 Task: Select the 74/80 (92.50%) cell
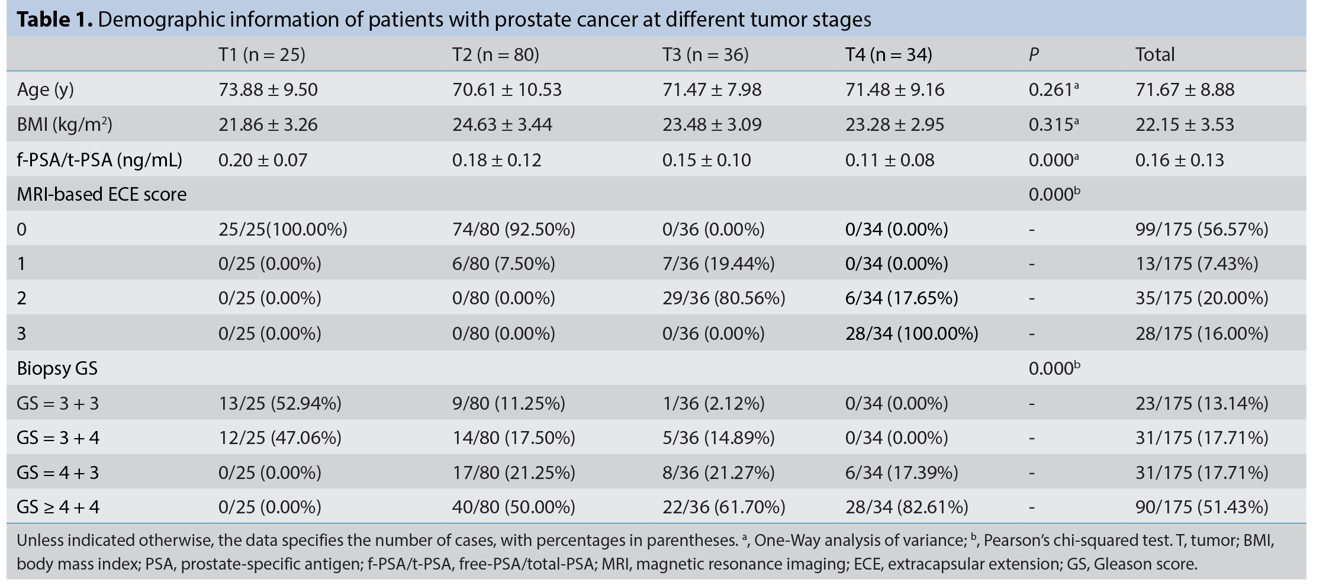coord(514,229)
